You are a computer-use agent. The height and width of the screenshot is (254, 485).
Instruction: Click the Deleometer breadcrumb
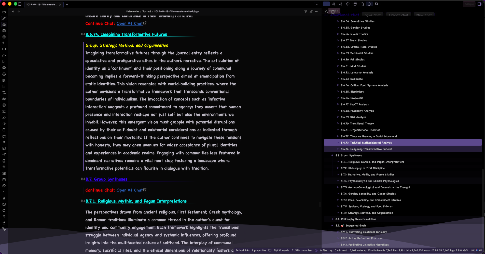tap(133, 11)
